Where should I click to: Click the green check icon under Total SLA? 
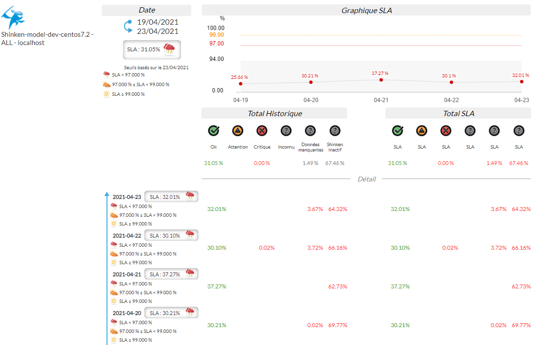coord(397,131)
